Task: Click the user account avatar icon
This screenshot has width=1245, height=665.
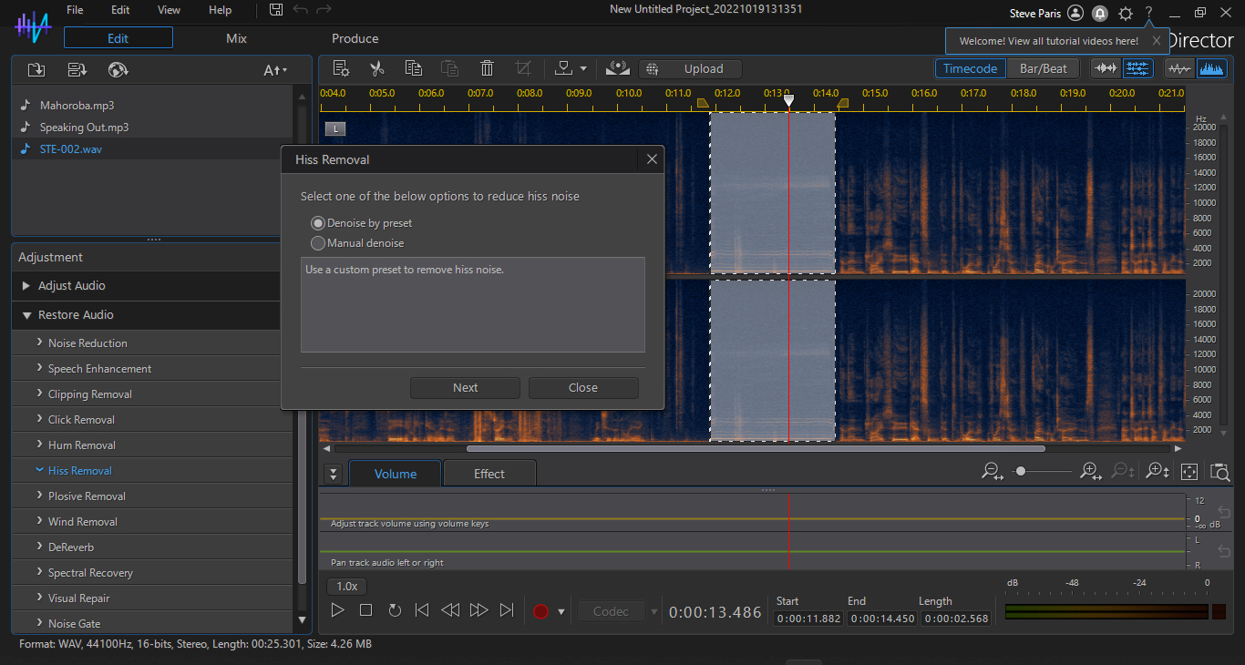Action: [x=1075, y=13]
